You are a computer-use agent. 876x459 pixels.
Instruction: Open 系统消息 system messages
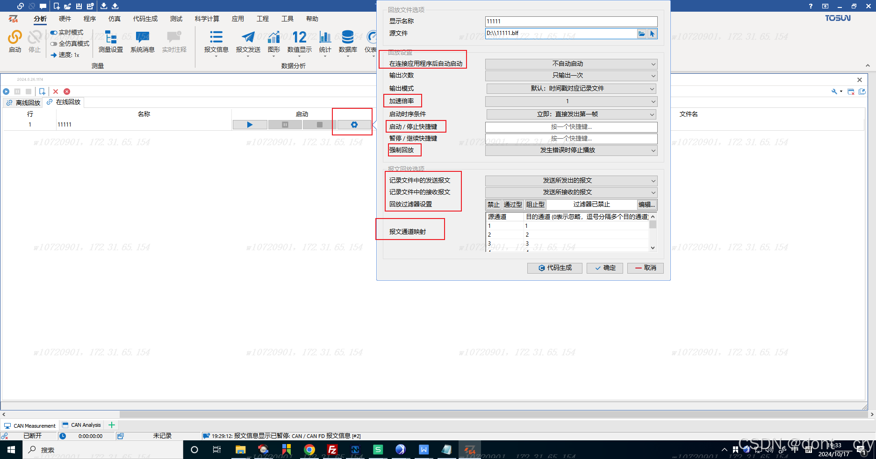click(142, 41)
